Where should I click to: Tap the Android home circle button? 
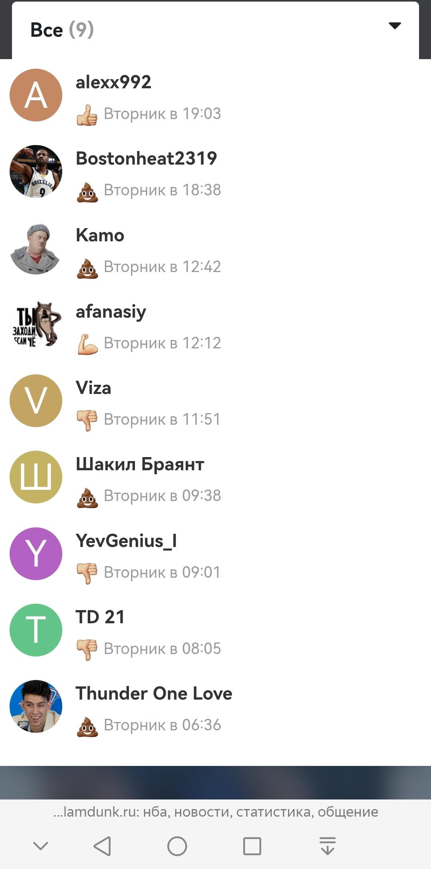[177, 846]
